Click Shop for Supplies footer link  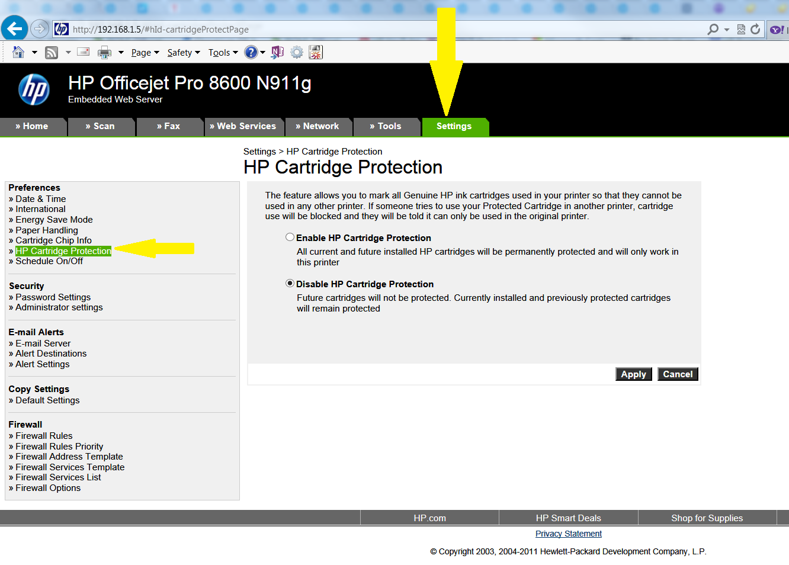pyautogui.click(x=707, y=518)
